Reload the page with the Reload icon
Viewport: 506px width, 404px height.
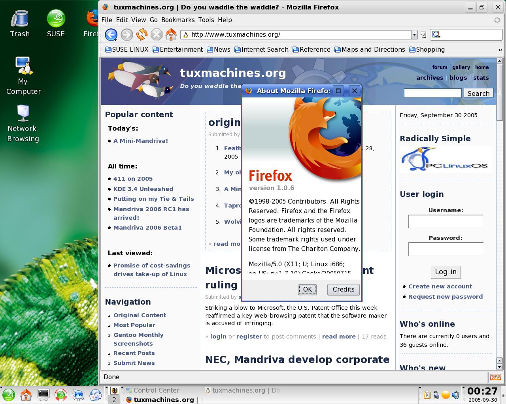point(142,35)
